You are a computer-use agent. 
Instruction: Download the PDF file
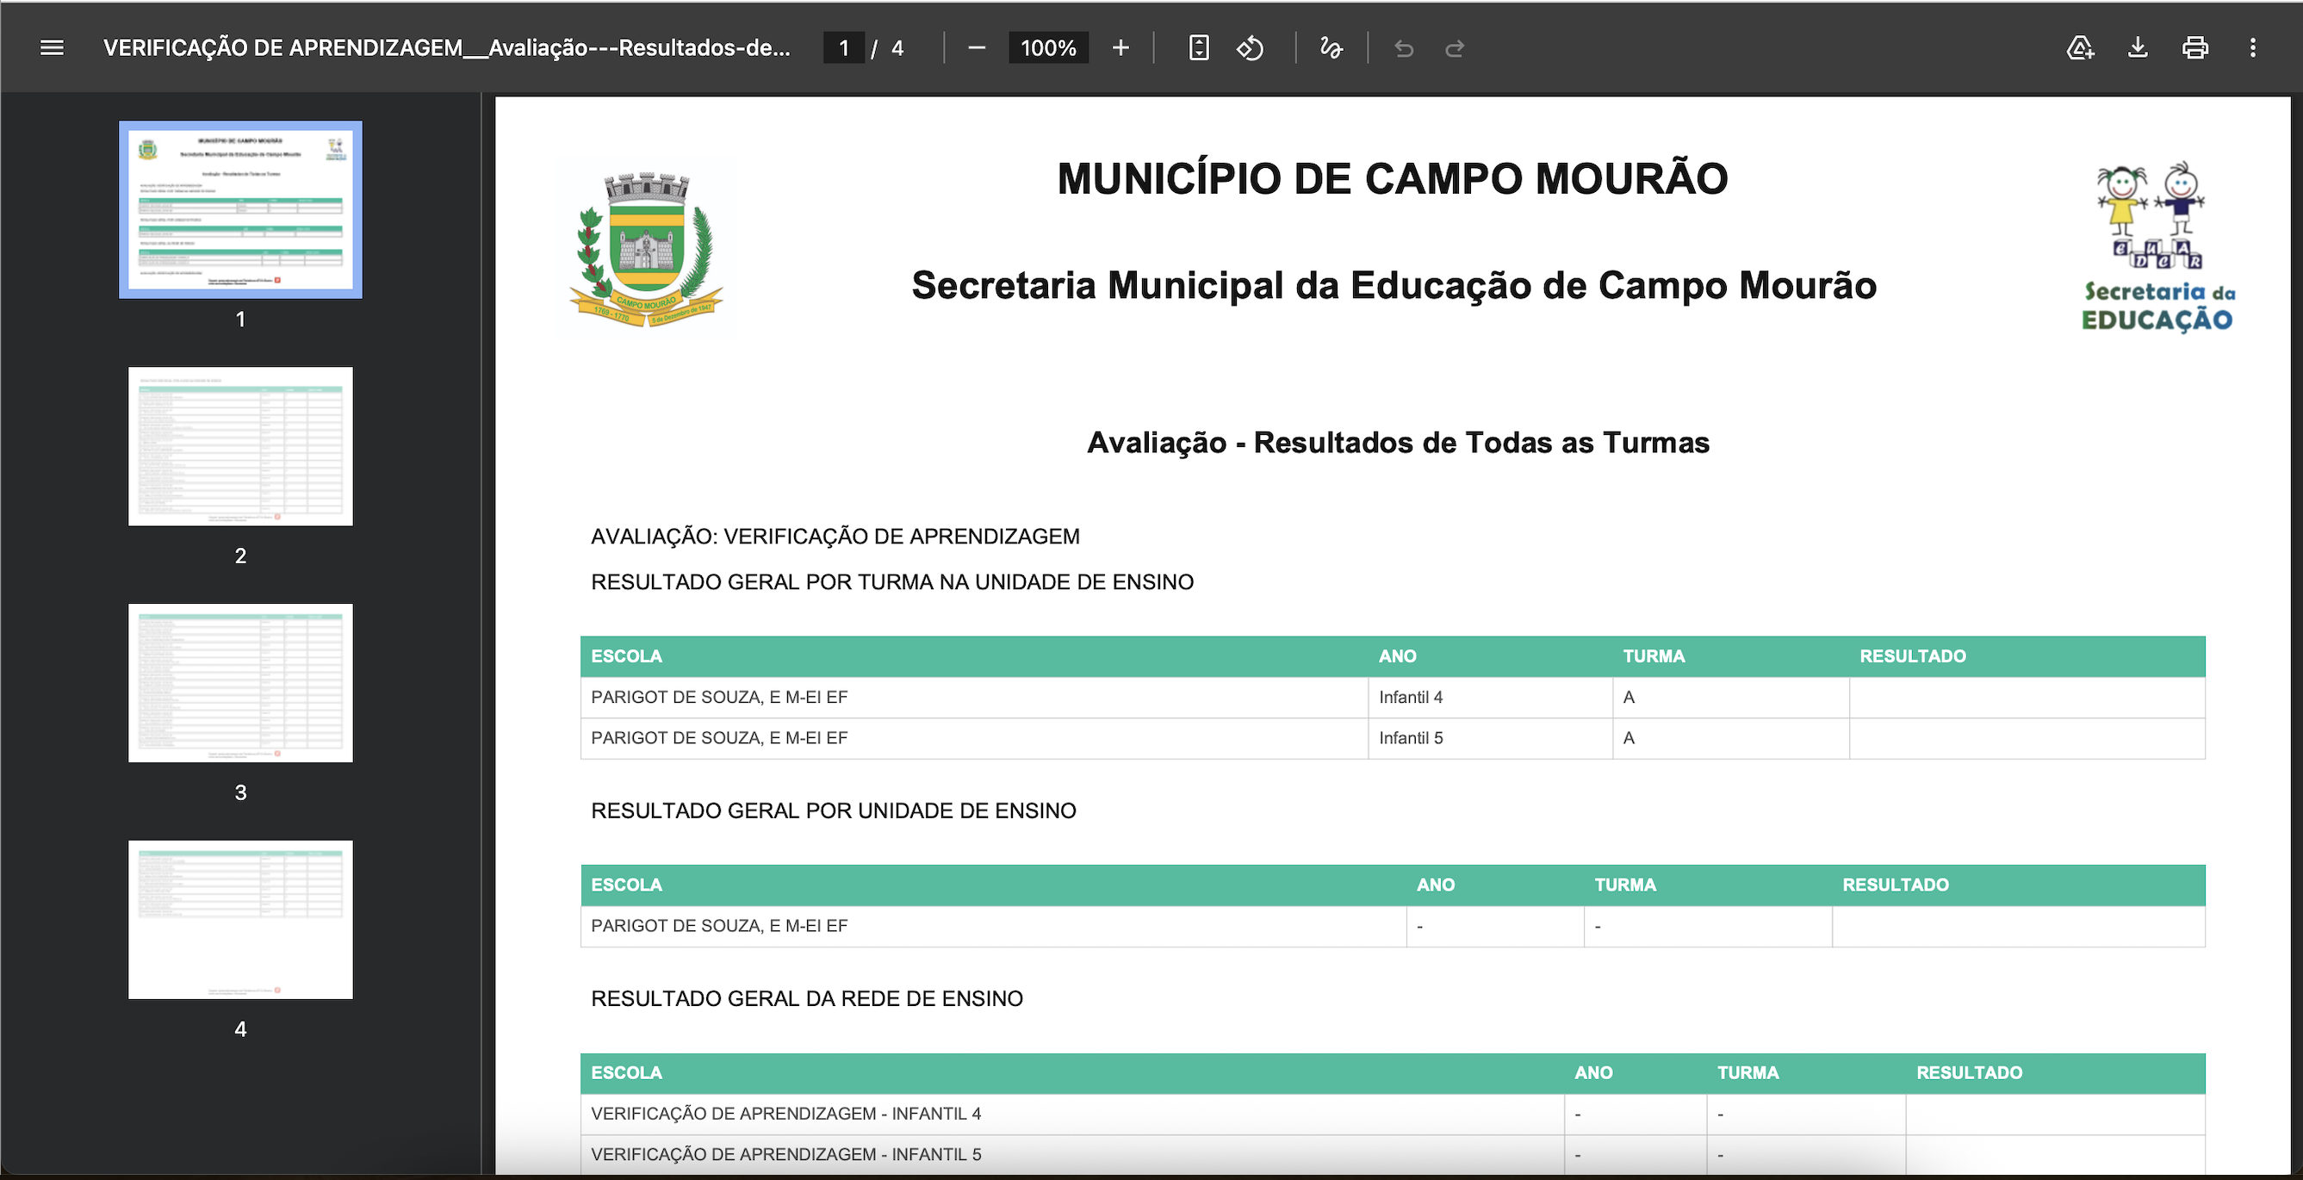(2138, 48)
